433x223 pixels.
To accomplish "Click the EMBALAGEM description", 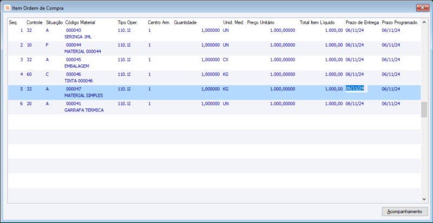I will pyautogui.click(x=76, y=66).
